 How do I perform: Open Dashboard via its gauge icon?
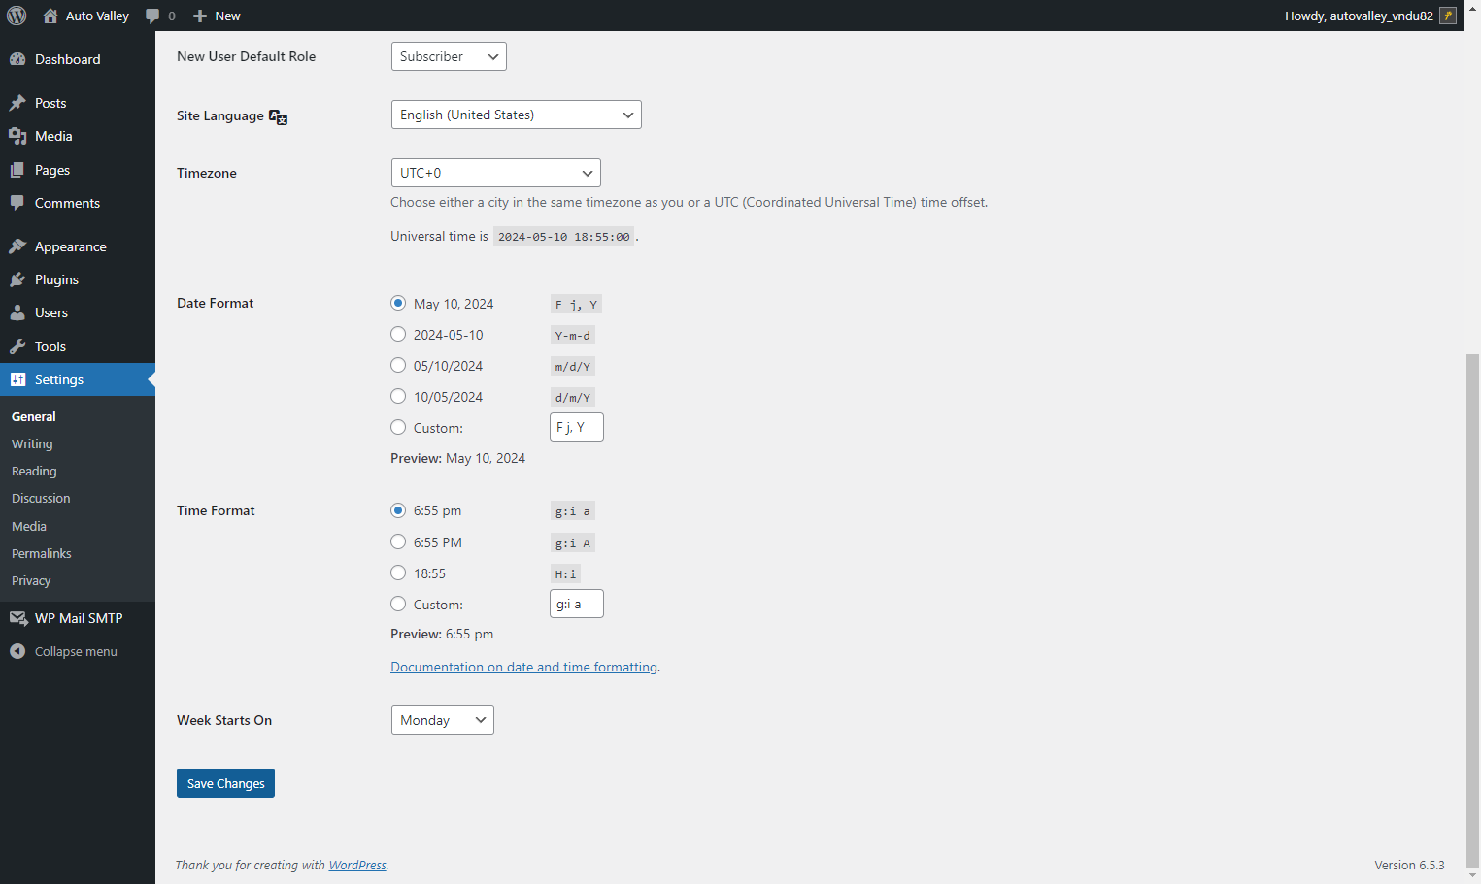17,59
